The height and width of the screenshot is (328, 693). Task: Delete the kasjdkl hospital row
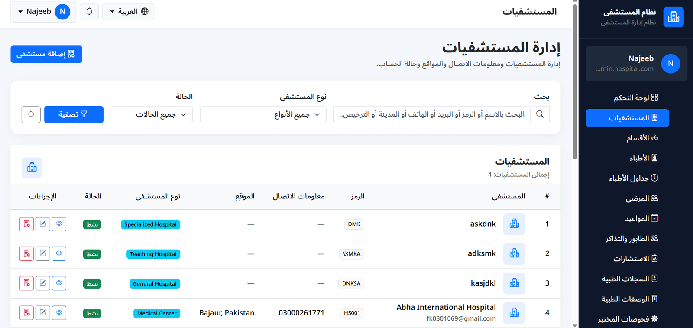click(x=26, y=283)
